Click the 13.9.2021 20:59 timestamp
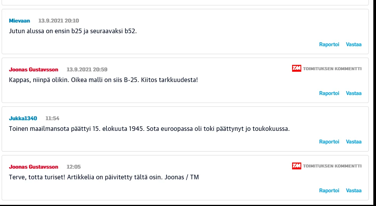This screenshot has height=206, width=376. pos(87,69)
